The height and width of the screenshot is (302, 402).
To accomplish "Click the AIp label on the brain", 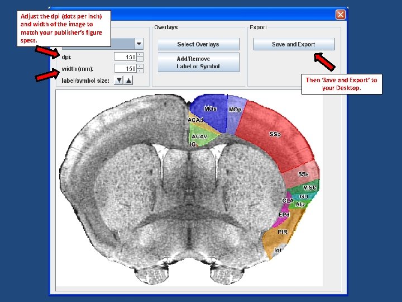I will pyautogui.click(x=300, y=205).
